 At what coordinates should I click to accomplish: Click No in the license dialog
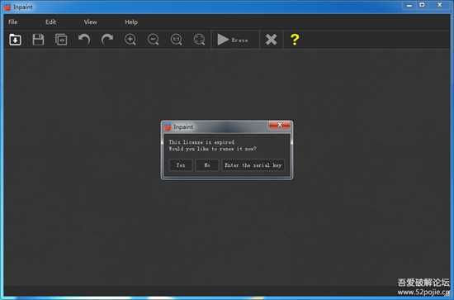coord(207,165)
